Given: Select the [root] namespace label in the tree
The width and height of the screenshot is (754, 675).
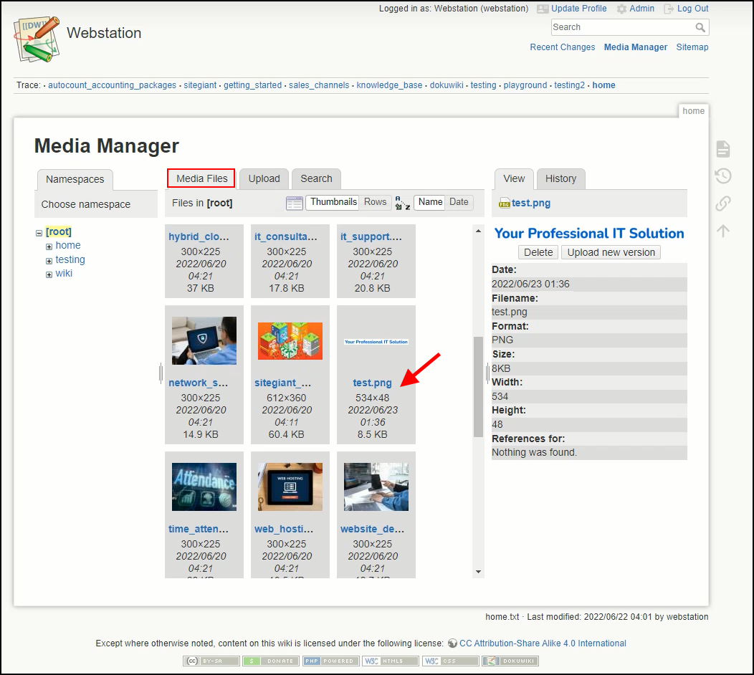Looking at the screenshot, I should (59, 231).
